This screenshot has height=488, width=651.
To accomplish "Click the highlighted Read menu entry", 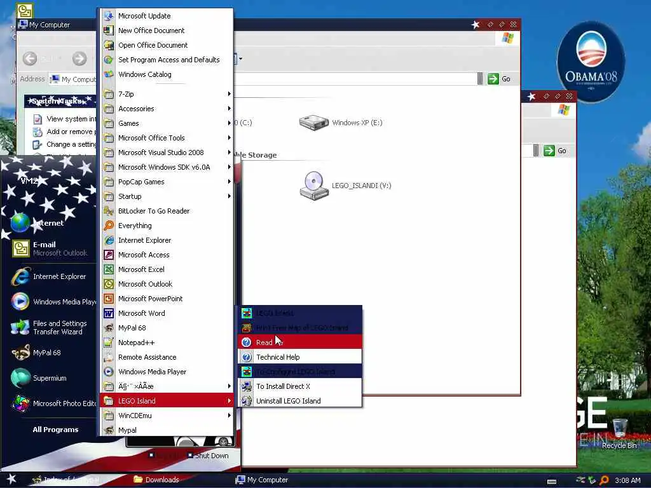I will coord(300,342).
